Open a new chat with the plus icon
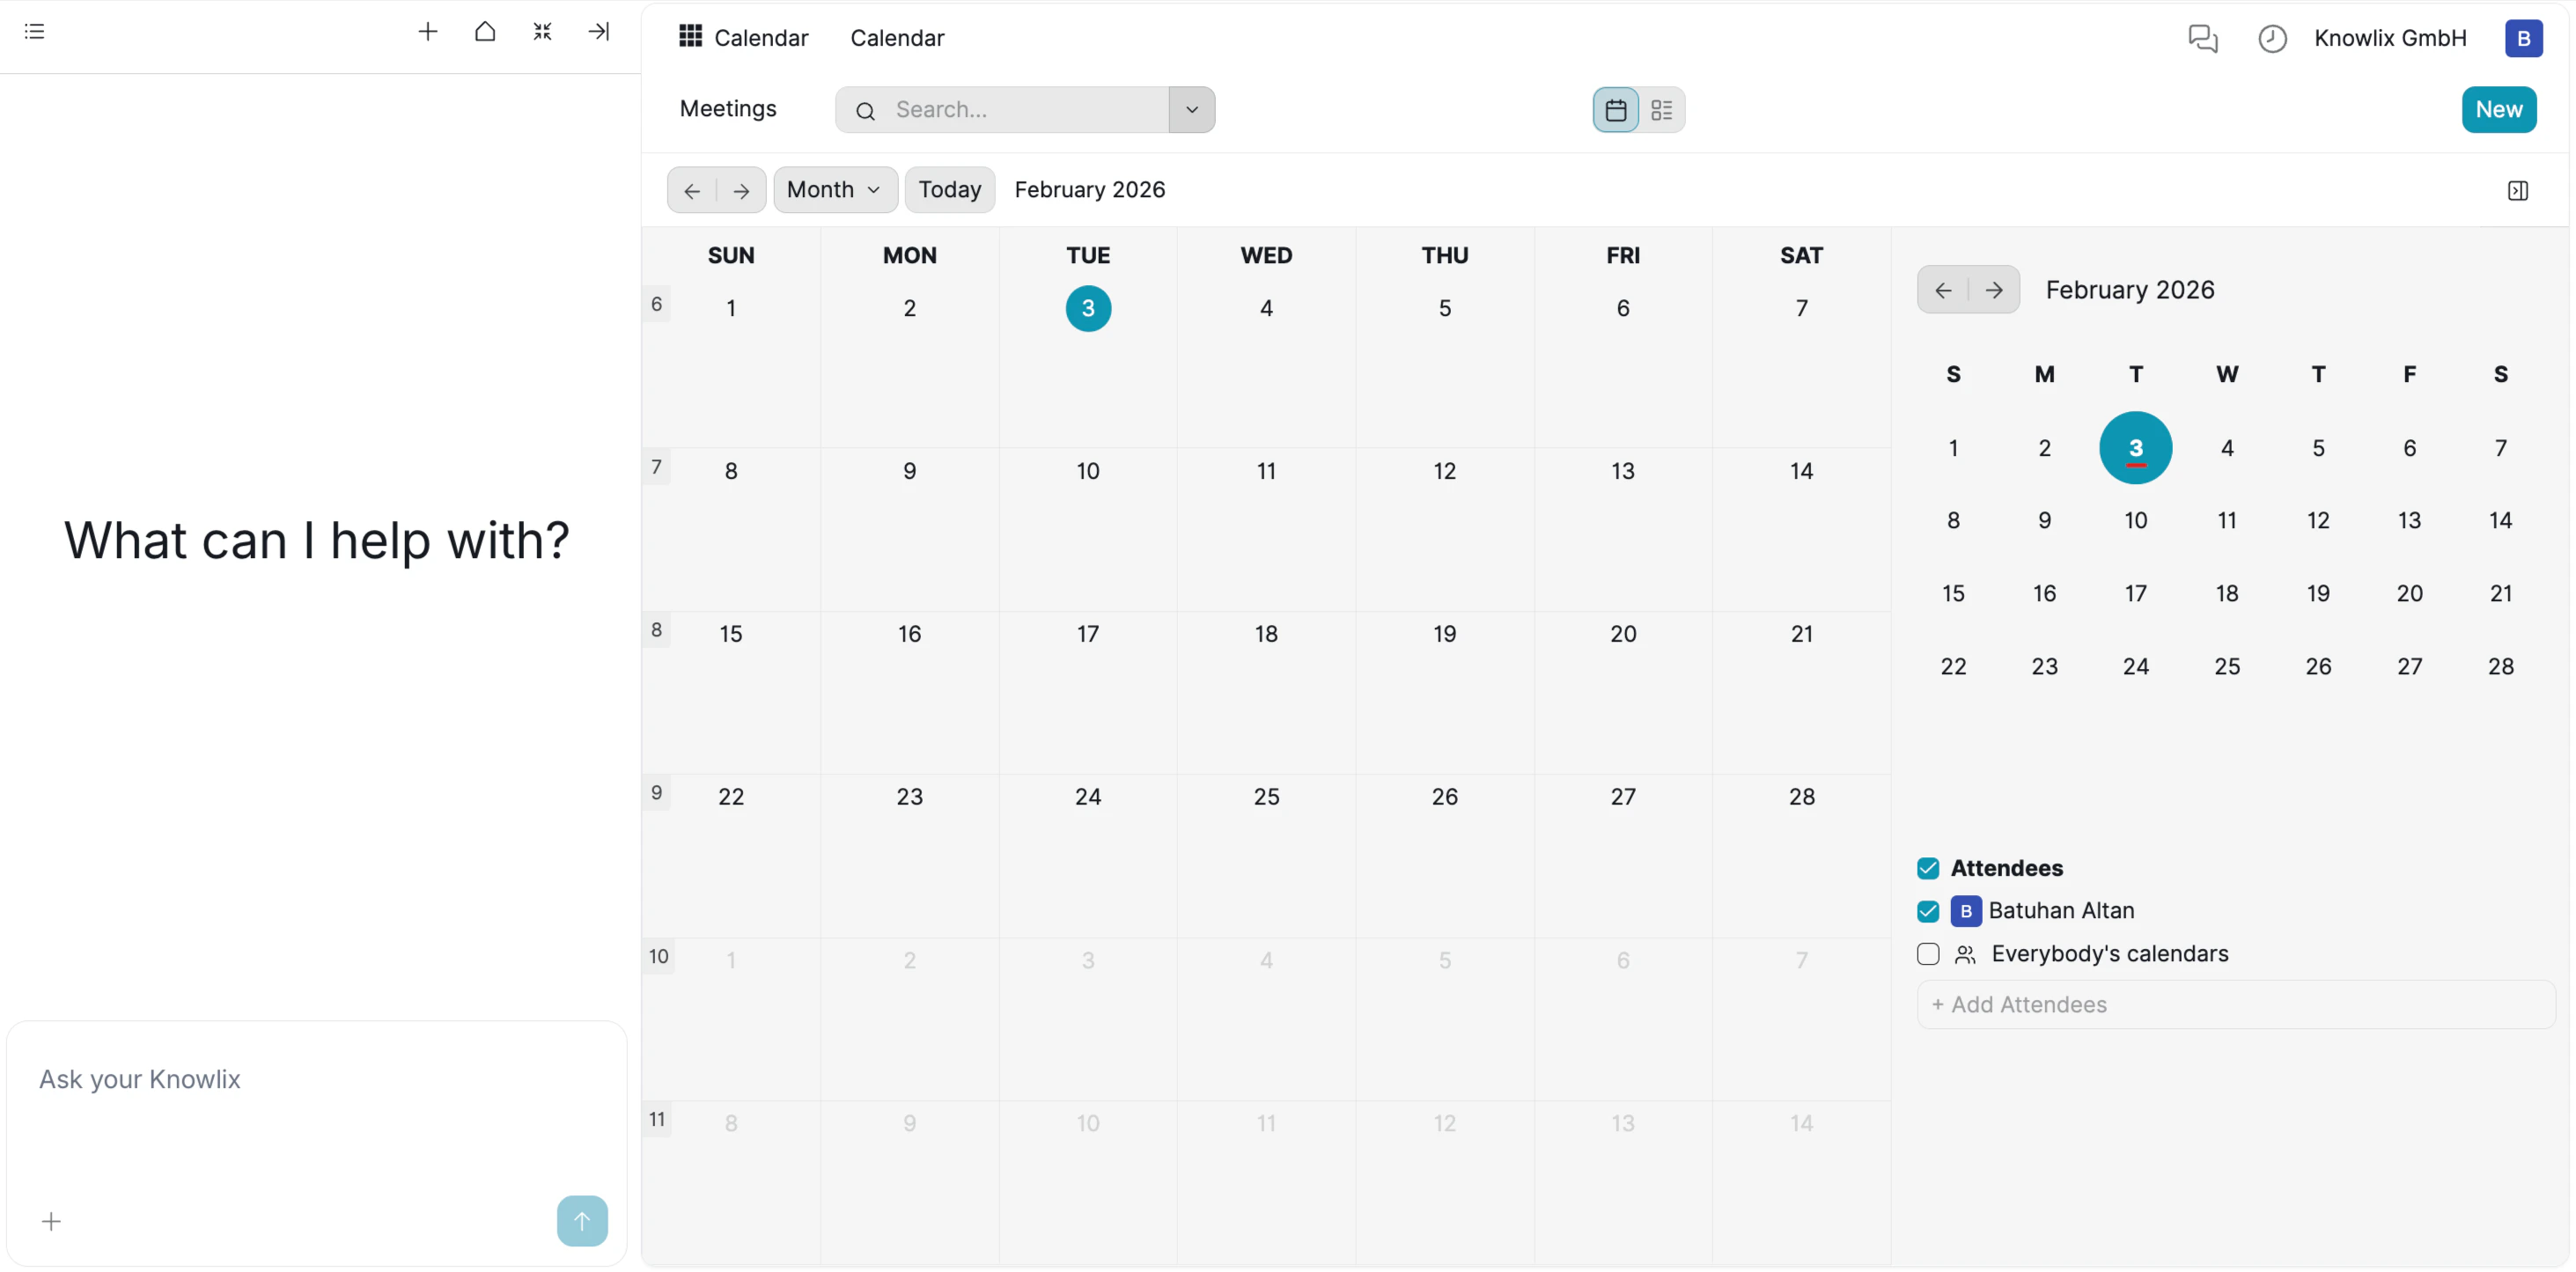This screenshot has width=2576, height=1272. click(428, 32)
